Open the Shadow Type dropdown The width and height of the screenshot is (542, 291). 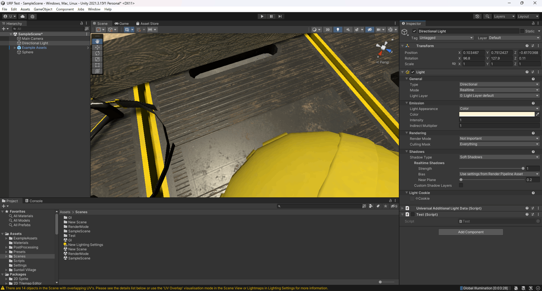(x=499, y=157)
